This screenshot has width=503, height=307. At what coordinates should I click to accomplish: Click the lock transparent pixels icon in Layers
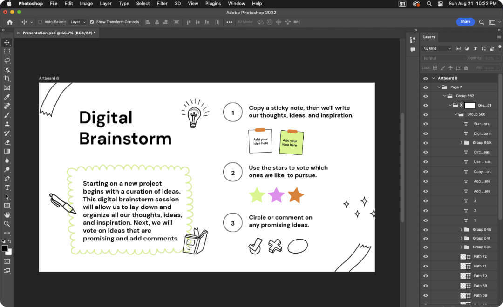point(434,67)
